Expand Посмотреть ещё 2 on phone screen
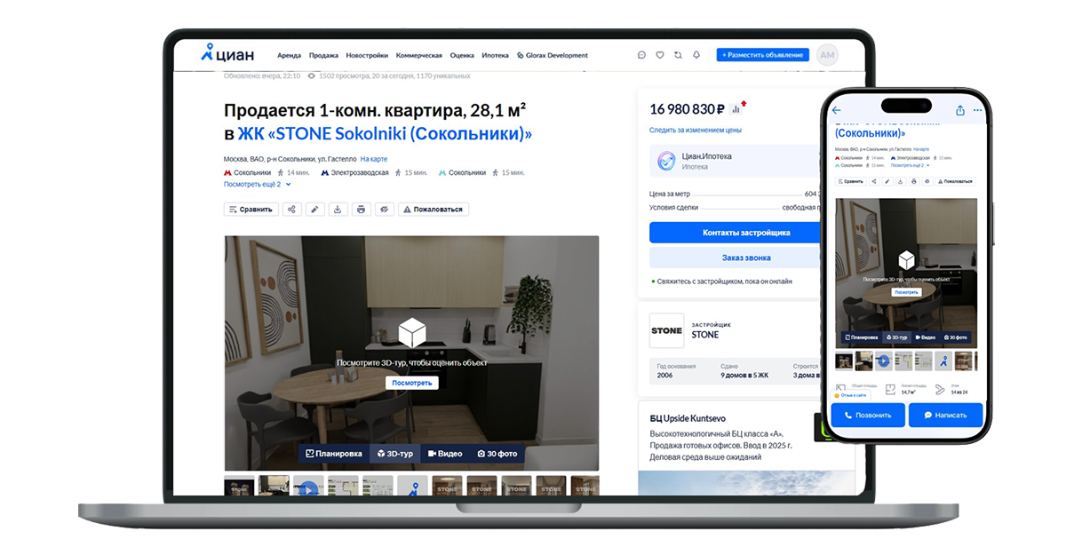 tap(910, 165)
